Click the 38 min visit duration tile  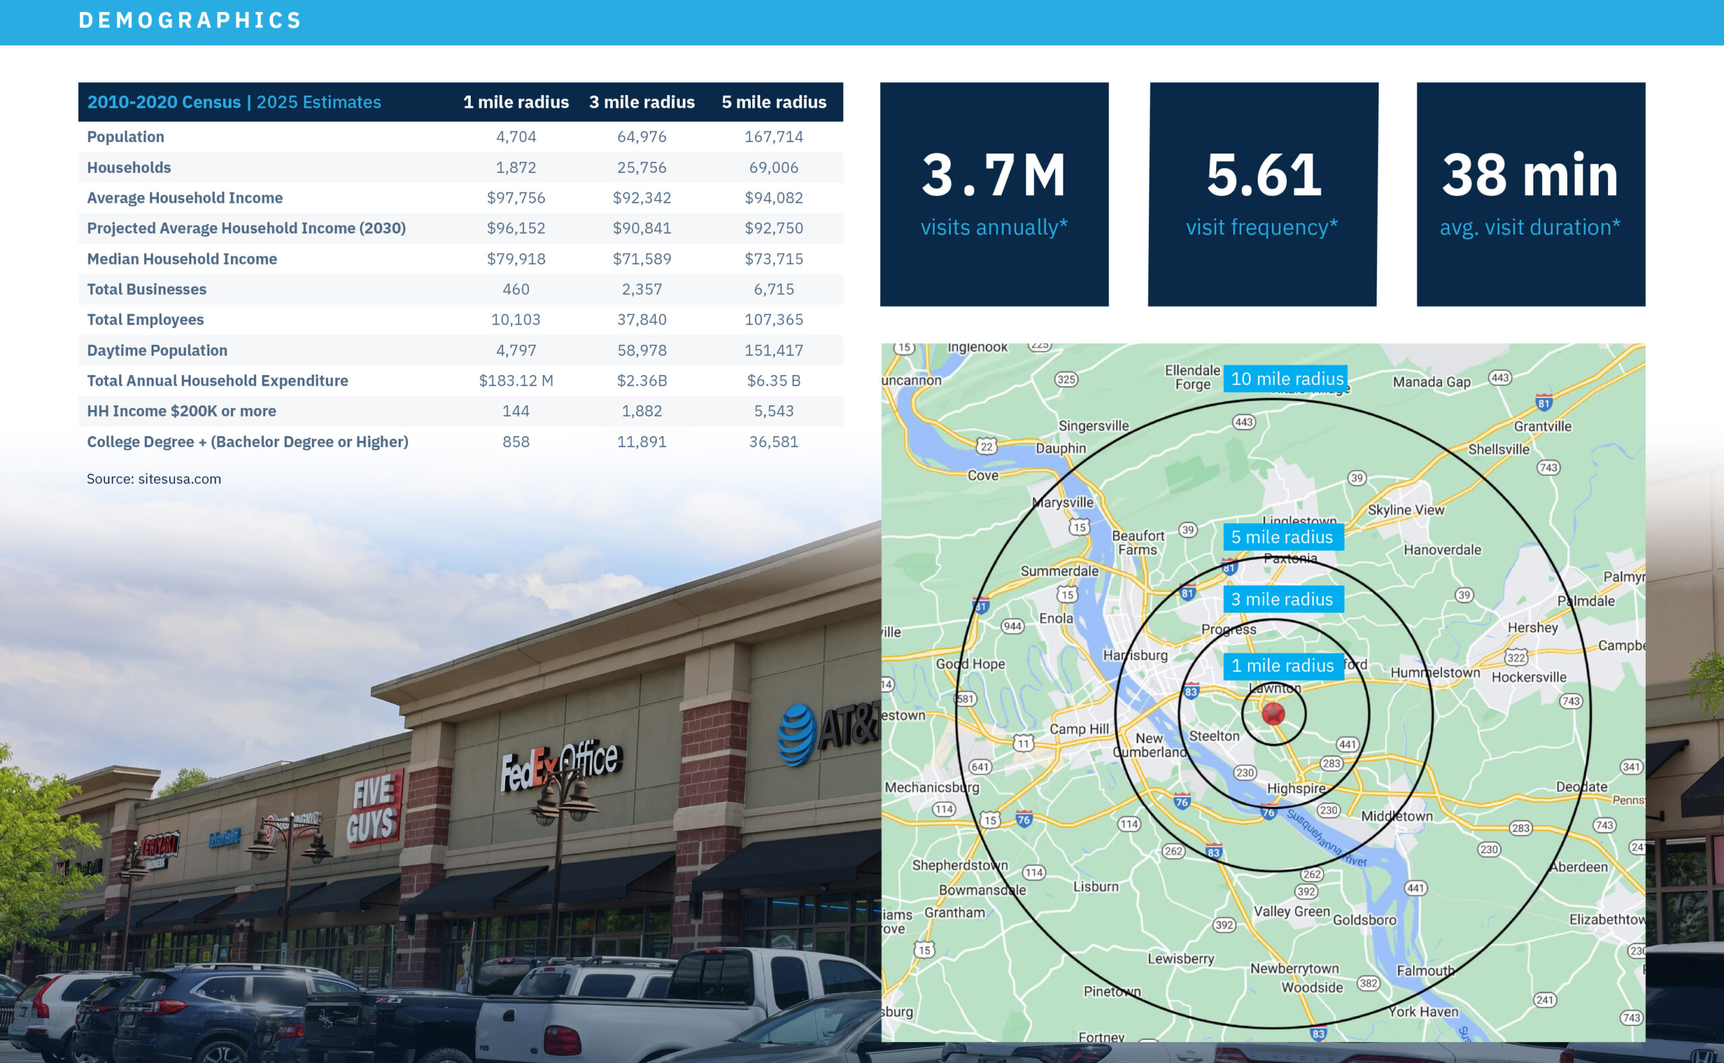(1531, 194)
